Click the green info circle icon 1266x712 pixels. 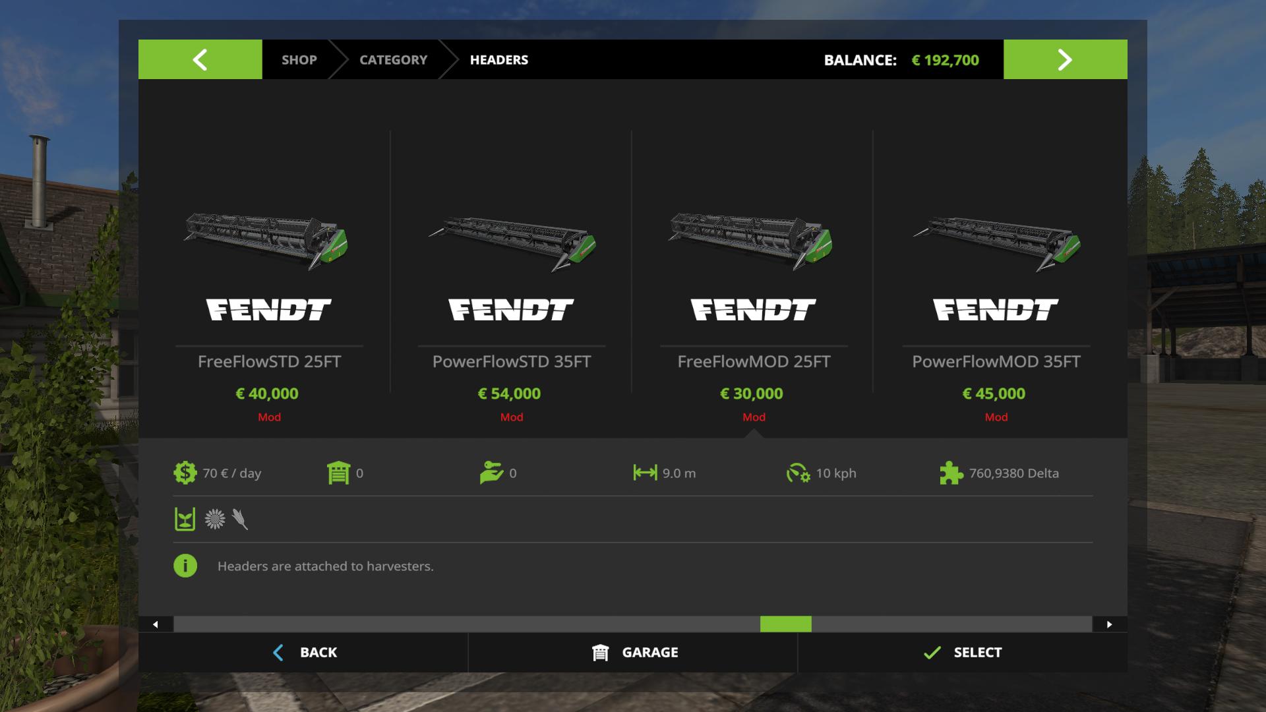(x=185, y=566)
